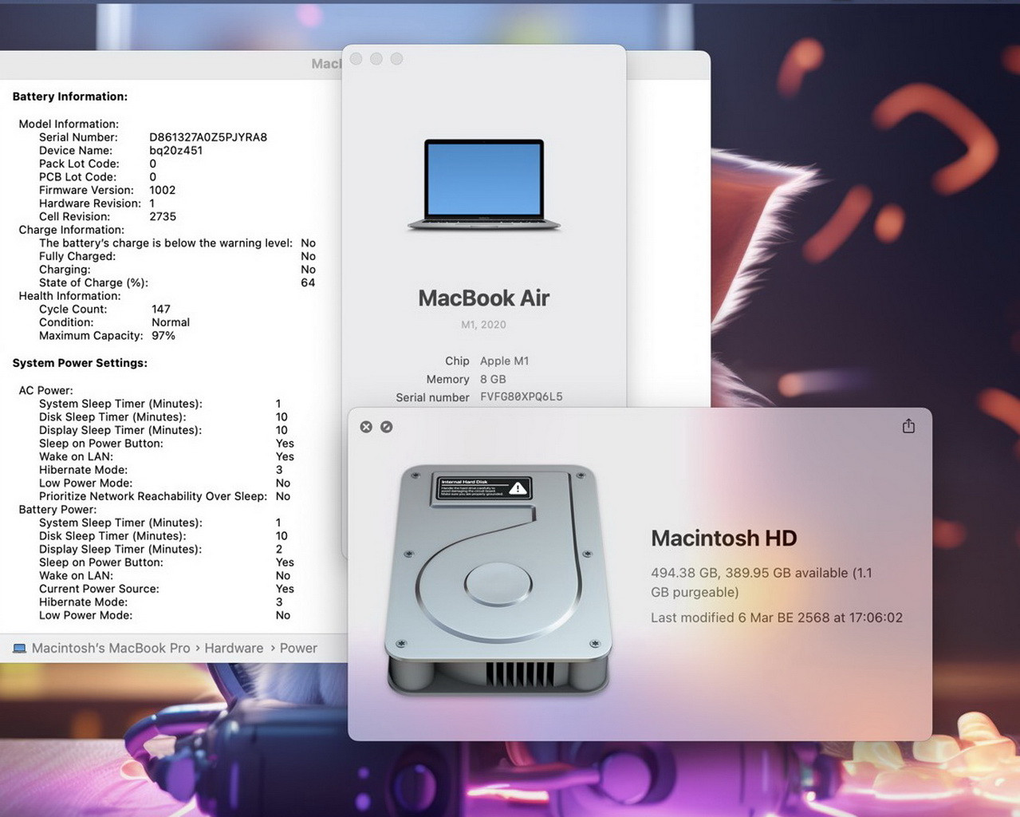The image size is (1020, 817).
Task: Click the share icon in Quick Look window
Action: 908,426
